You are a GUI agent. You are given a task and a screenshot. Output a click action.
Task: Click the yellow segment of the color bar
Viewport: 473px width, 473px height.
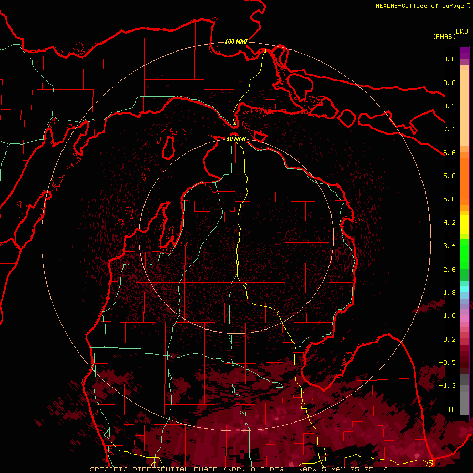(464, 225)
